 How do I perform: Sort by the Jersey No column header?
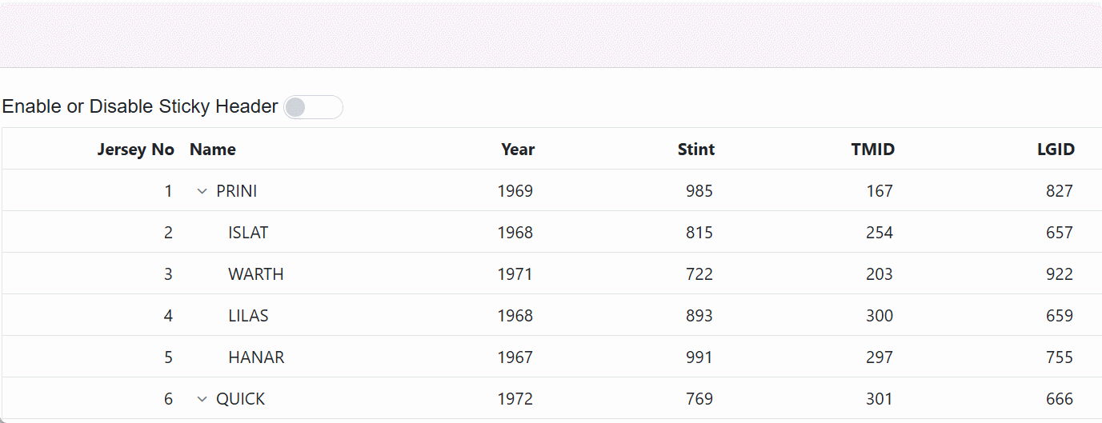tap(135, 150)
